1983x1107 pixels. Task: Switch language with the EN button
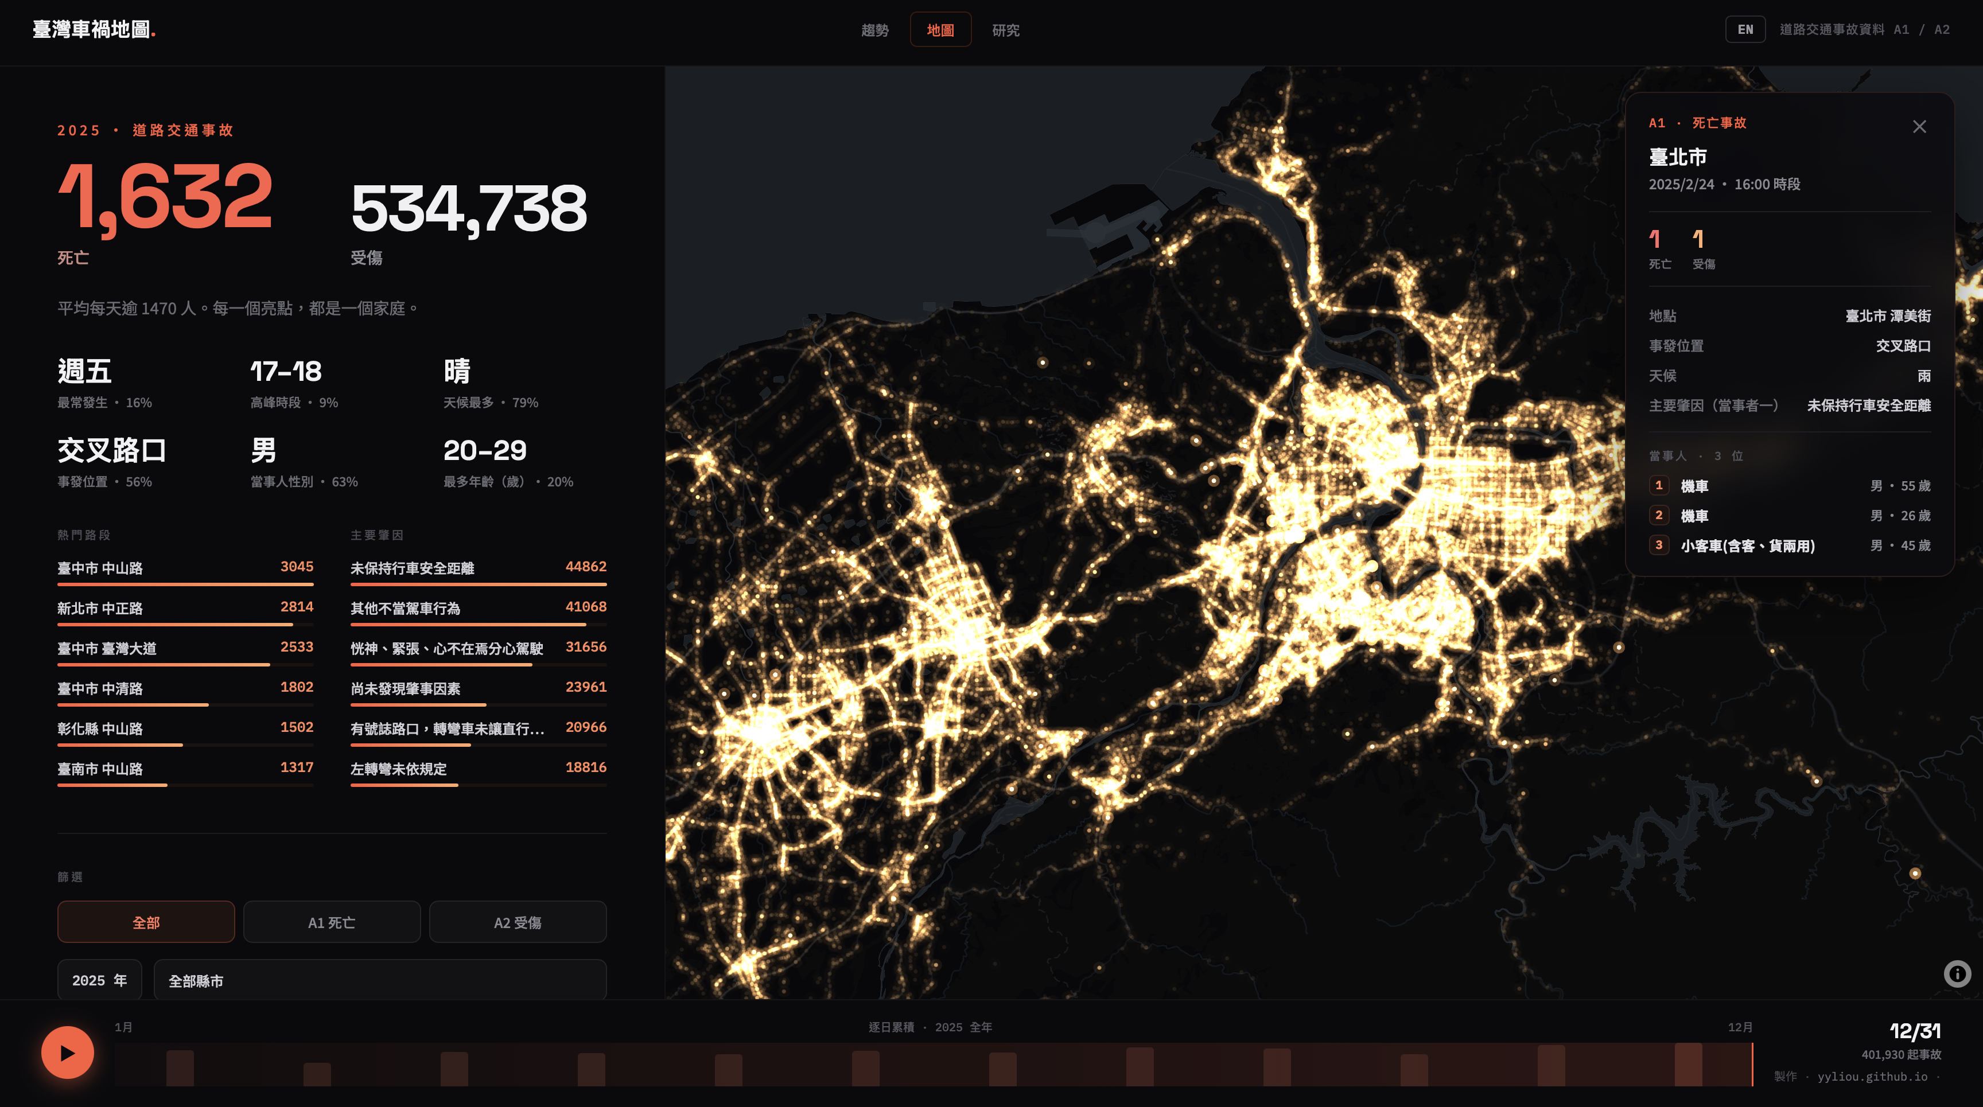pos(1745,29)
